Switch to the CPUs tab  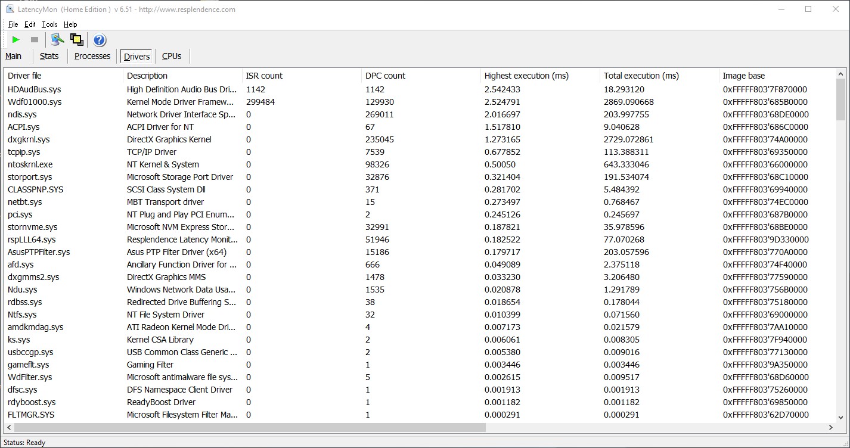pyautogui.click(x=172, y=56)
